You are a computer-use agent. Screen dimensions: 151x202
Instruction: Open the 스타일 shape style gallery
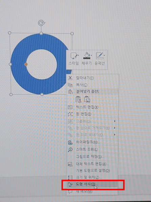(73, 59)
